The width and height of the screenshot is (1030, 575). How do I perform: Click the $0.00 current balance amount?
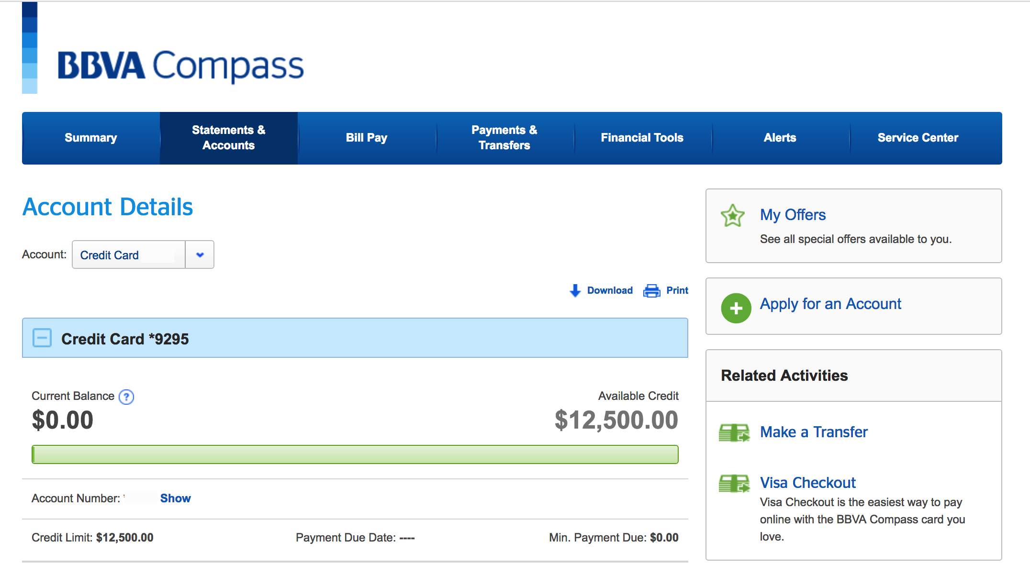[63, 420]
